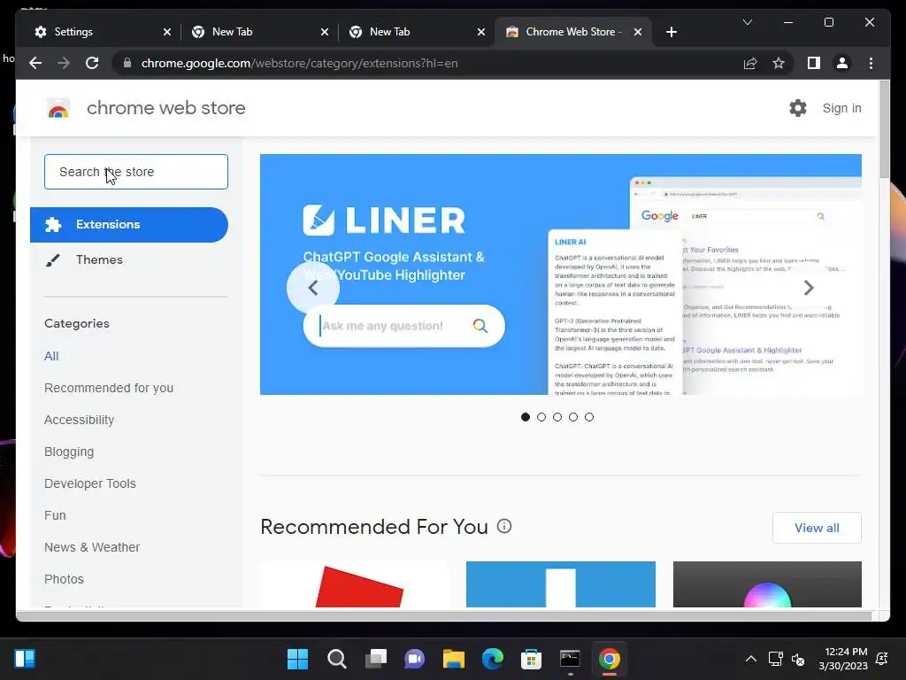Close the first New Tab
The image size is (906, 680).
click(x=325, y=32)
